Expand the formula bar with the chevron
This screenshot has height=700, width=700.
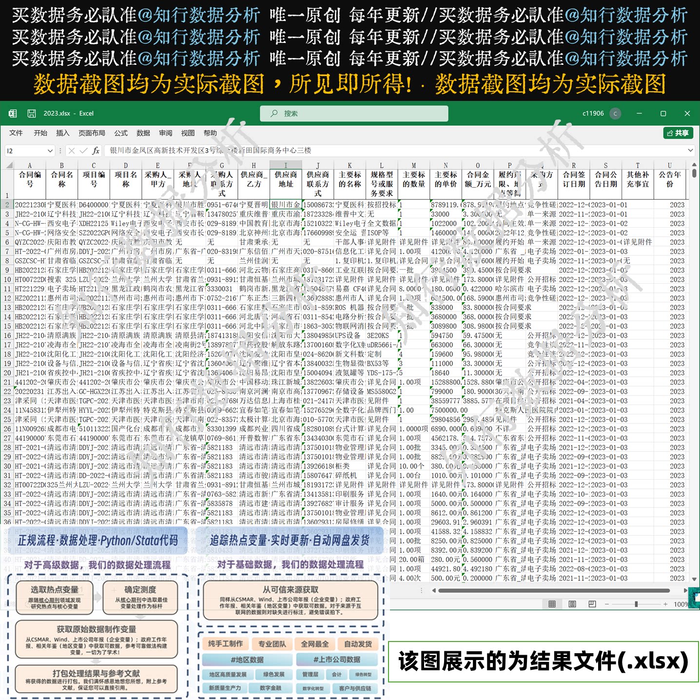pos(691,151)
